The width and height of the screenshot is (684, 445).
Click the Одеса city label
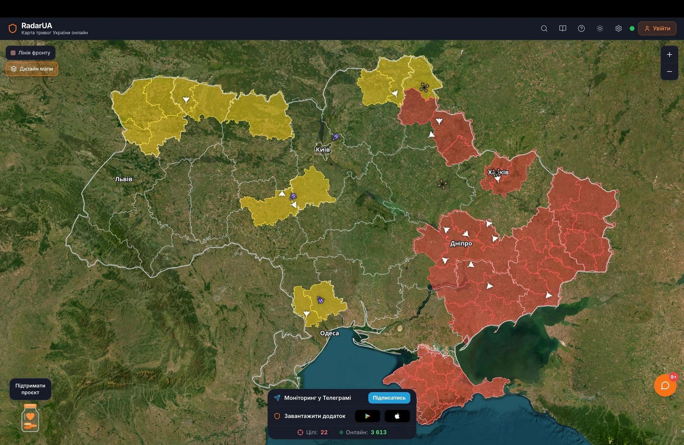330,333
